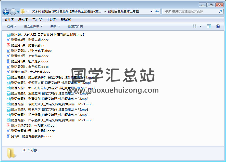226x162 pixels.
Task: Click the Back navigation arrow
Action: coord(6,12)
